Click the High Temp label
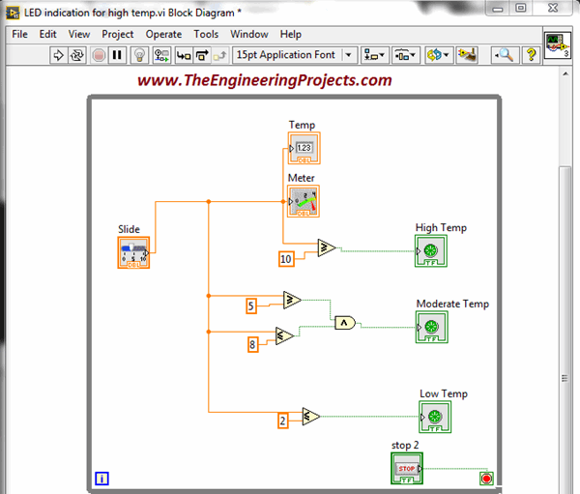Image resolution: width=580 pixels, height=494 pixels. coord(441,227)
